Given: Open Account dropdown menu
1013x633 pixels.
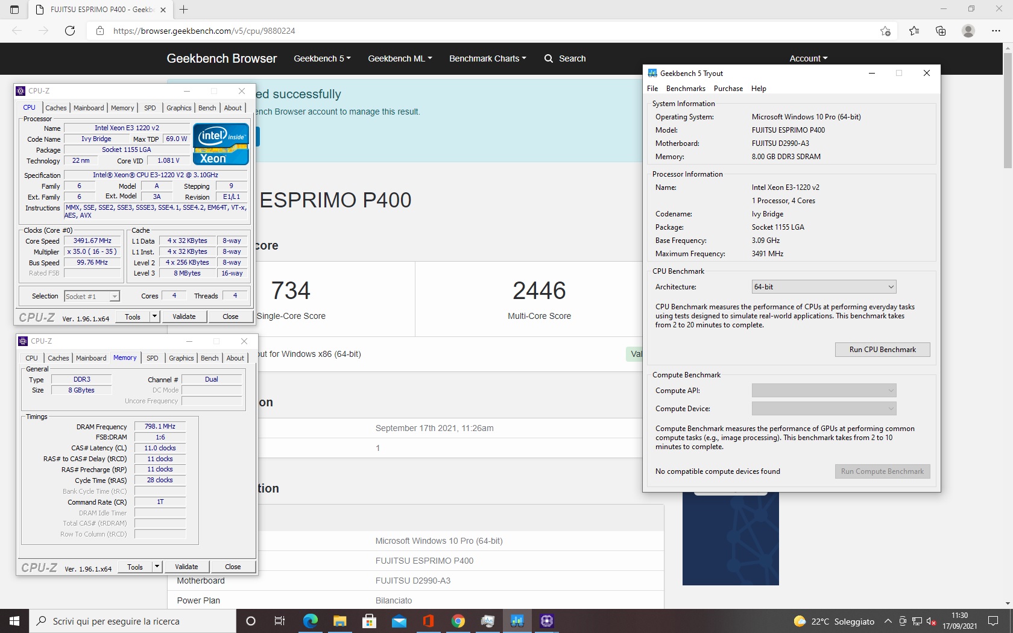Looking at the screenshot, I should [x=809, y=58].
